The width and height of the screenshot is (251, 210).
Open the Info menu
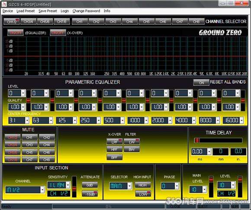pos(107,11)
